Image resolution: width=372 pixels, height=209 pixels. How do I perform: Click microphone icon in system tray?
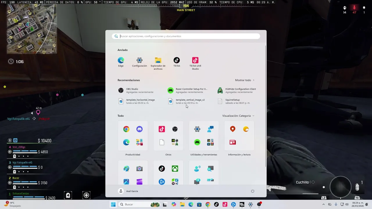pyautogui.click(x=336, y=204)
